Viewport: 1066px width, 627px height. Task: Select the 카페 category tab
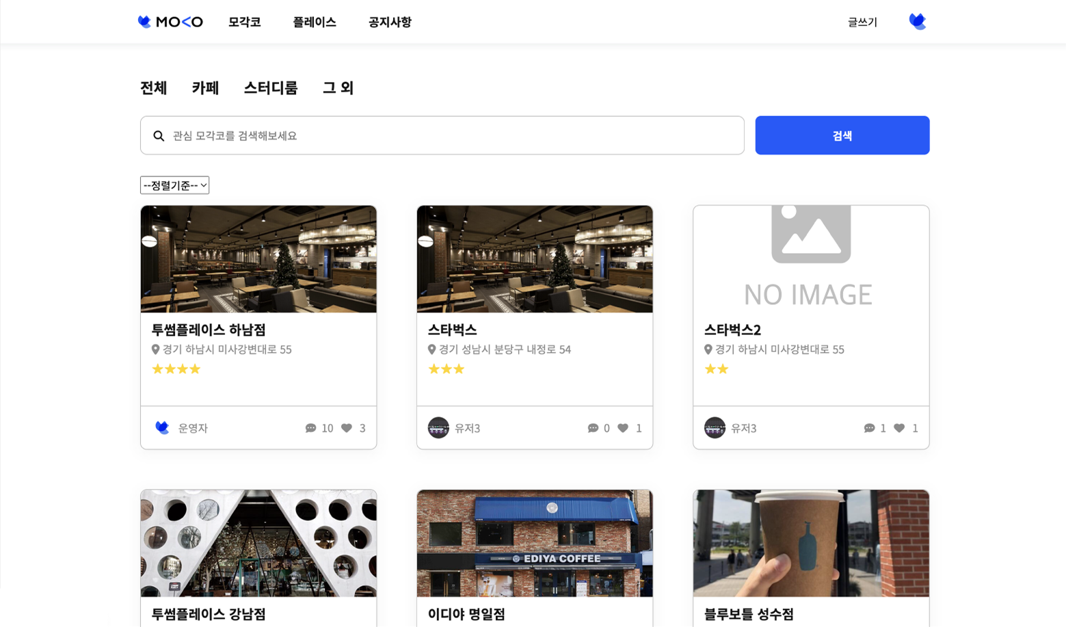[205, 88]
